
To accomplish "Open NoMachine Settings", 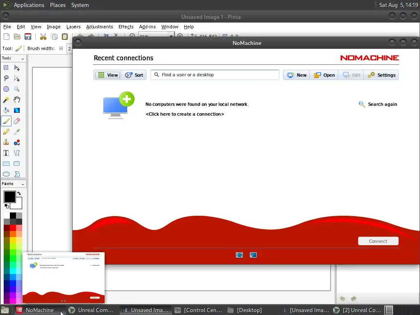I will pyautogui.click(x=381, y=75).
